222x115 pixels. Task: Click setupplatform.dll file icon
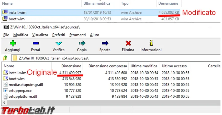[x=5, y=96]
